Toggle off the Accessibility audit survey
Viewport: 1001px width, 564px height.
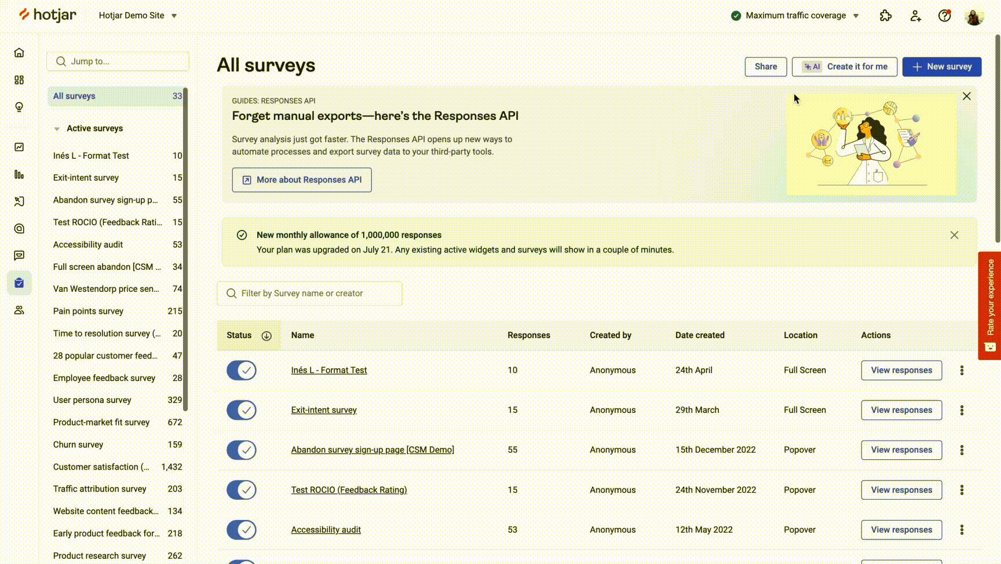(242, 530)
